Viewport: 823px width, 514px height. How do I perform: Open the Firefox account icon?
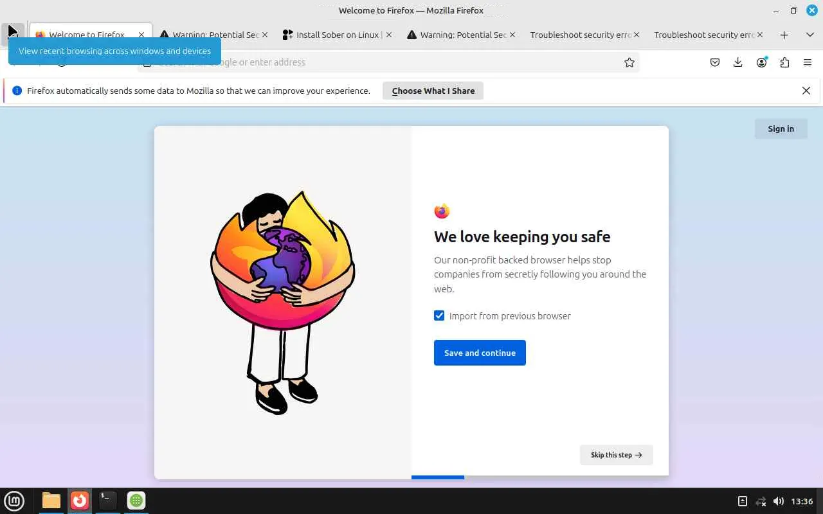point(762,62)
